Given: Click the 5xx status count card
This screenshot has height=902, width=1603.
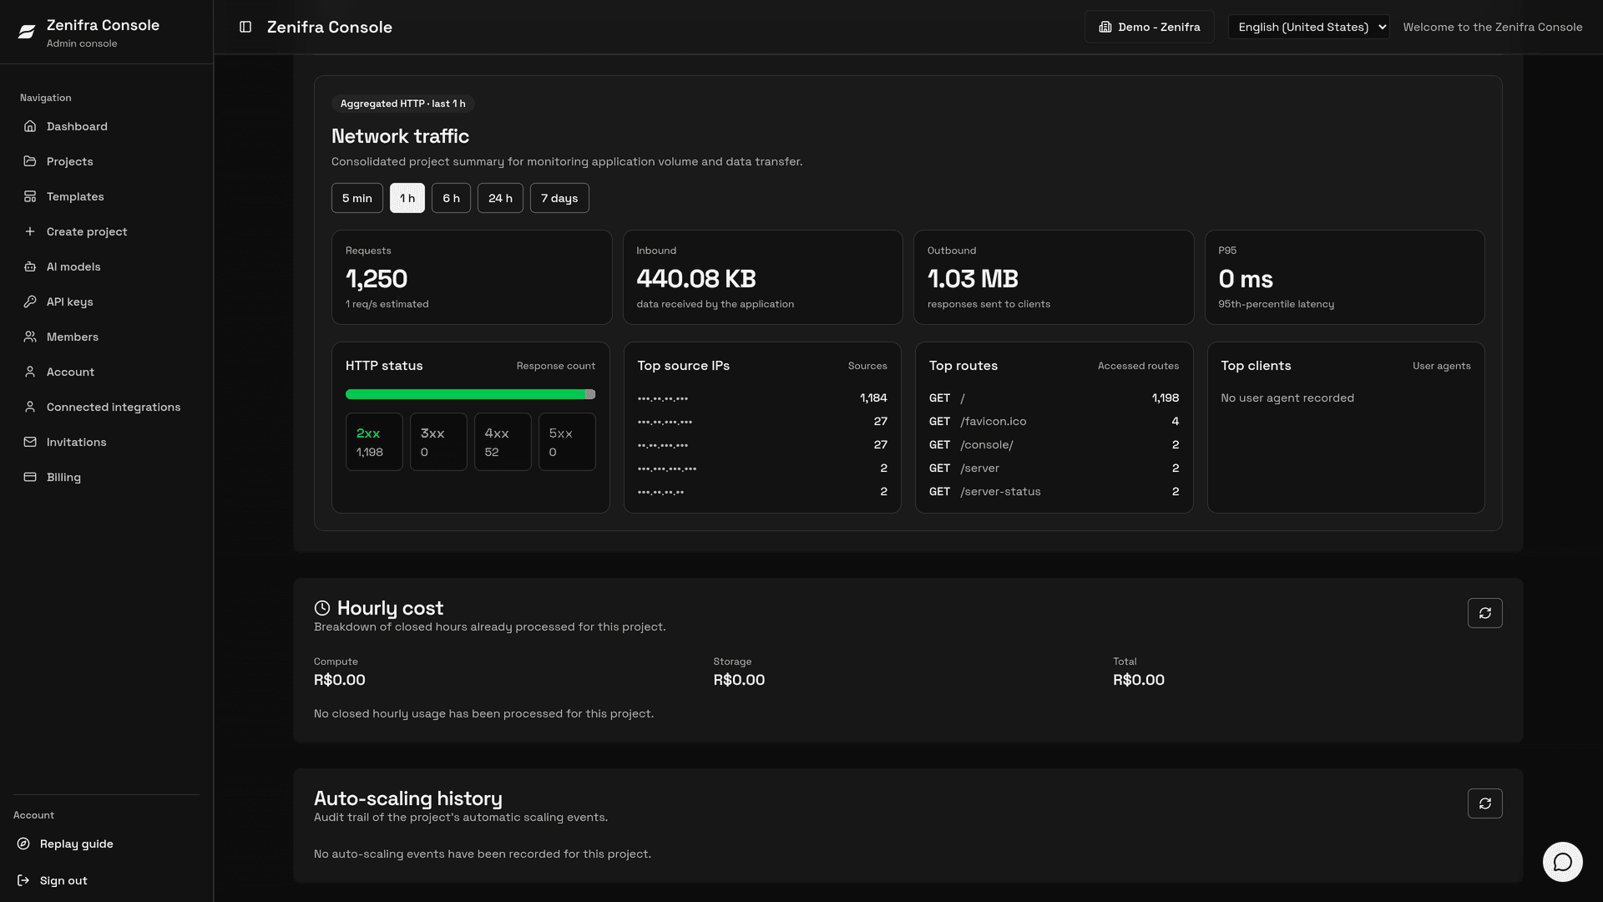Looking at the screenshot, I should 567,442.
